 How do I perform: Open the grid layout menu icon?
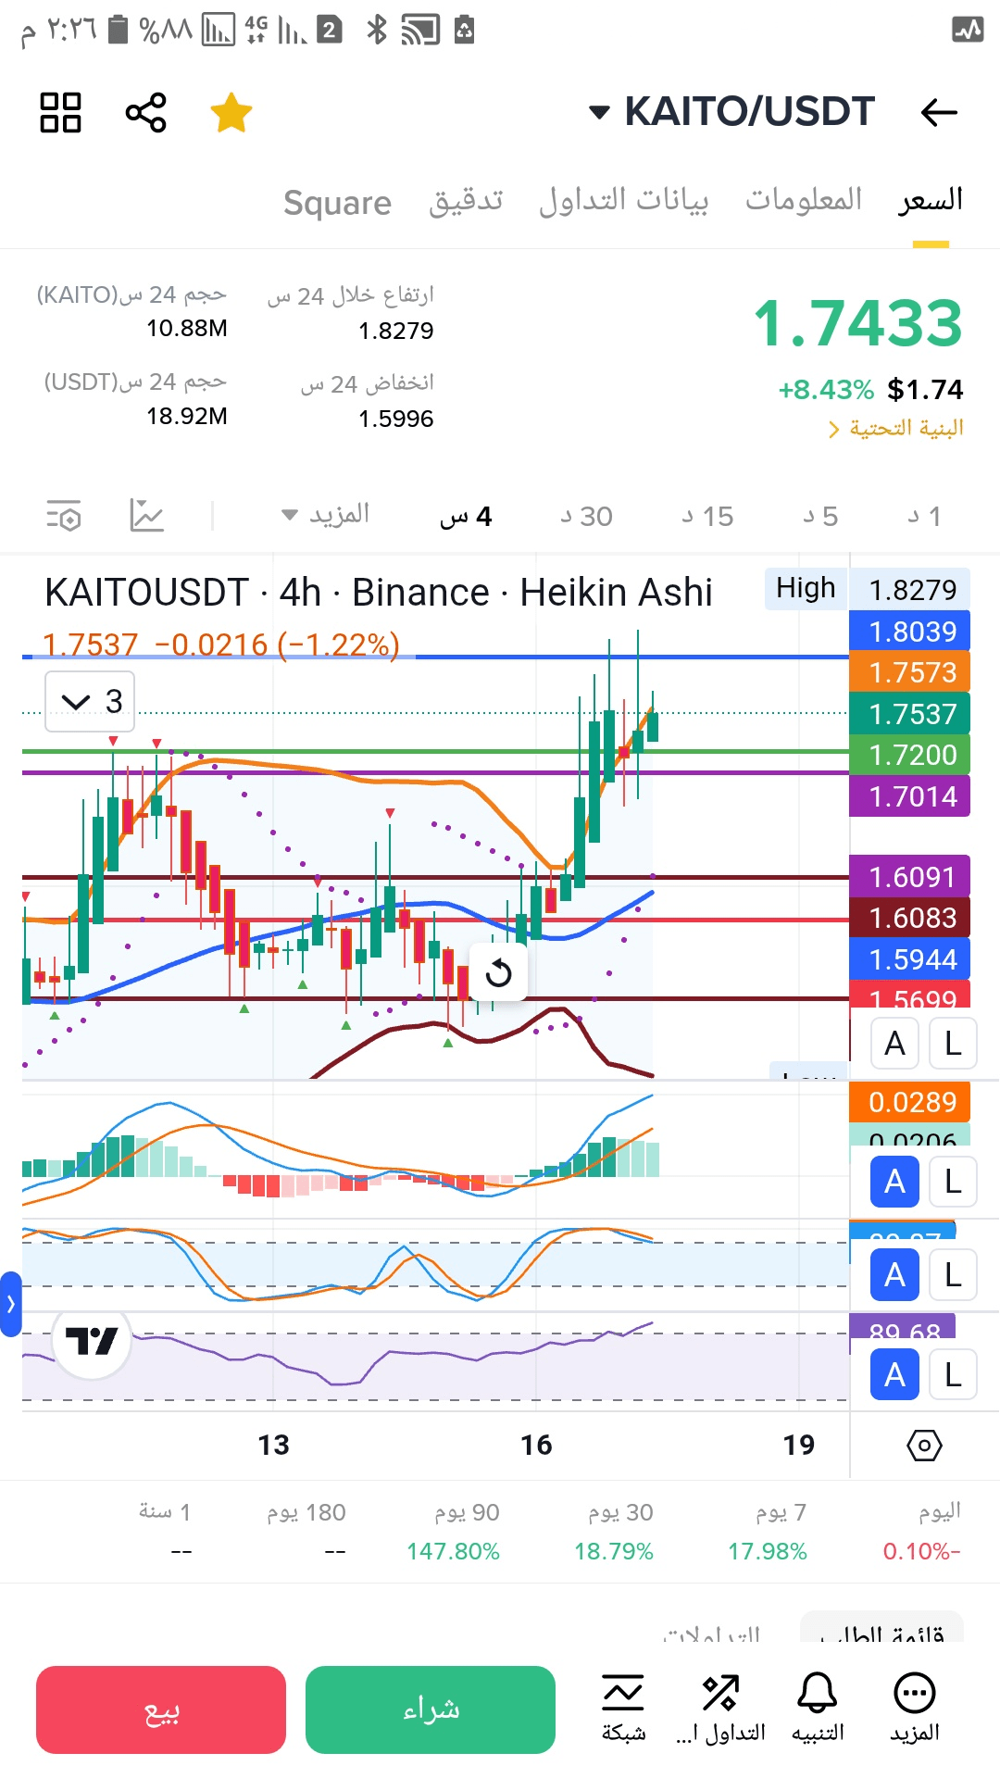click(x=61, y=113)
